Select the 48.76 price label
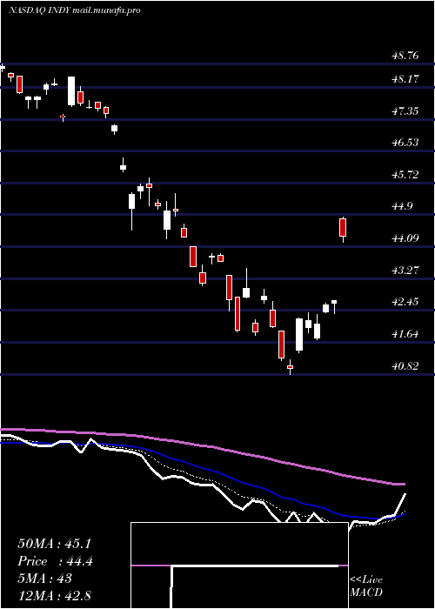 [405, 56]
